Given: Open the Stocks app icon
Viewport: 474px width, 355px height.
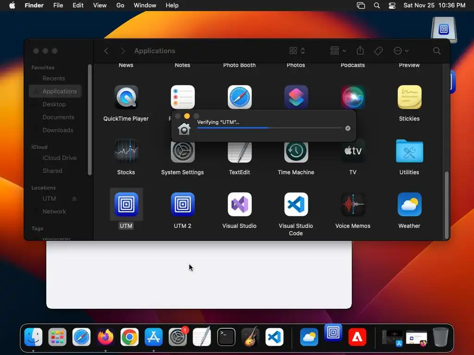Looking at the screenshot, I should pyautogui.click(x=126, y=151).
